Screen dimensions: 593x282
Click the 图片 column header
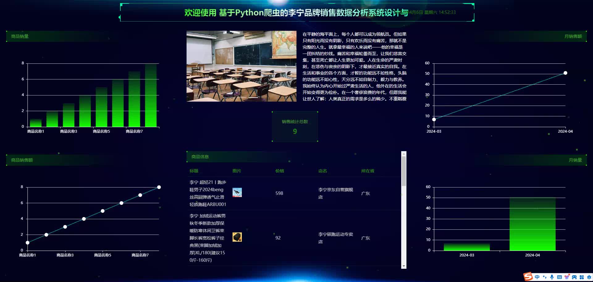point(237,171)
